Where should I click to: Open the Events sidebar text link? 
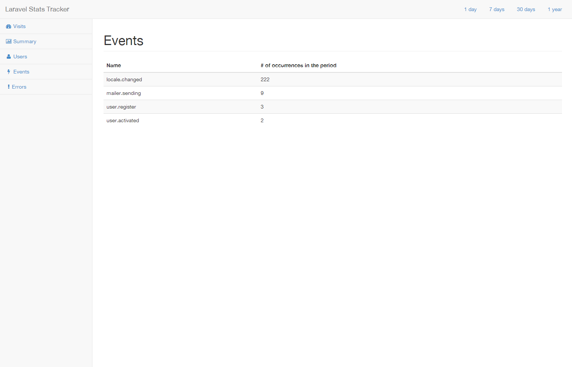click(x=21, y=72)
